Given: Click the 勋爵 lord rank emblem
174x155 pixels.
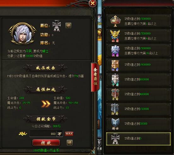Looking at the screenshot, I should (x=115, y=109).
